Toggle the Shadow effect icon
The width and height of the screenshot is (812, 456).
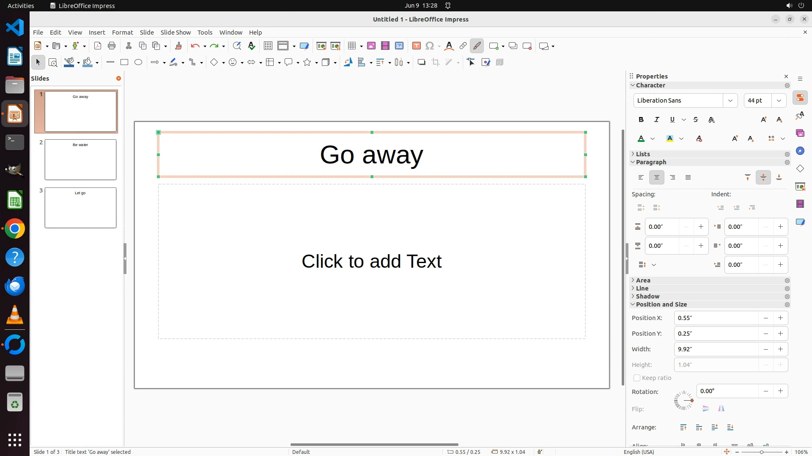click(x=421, y=62)
